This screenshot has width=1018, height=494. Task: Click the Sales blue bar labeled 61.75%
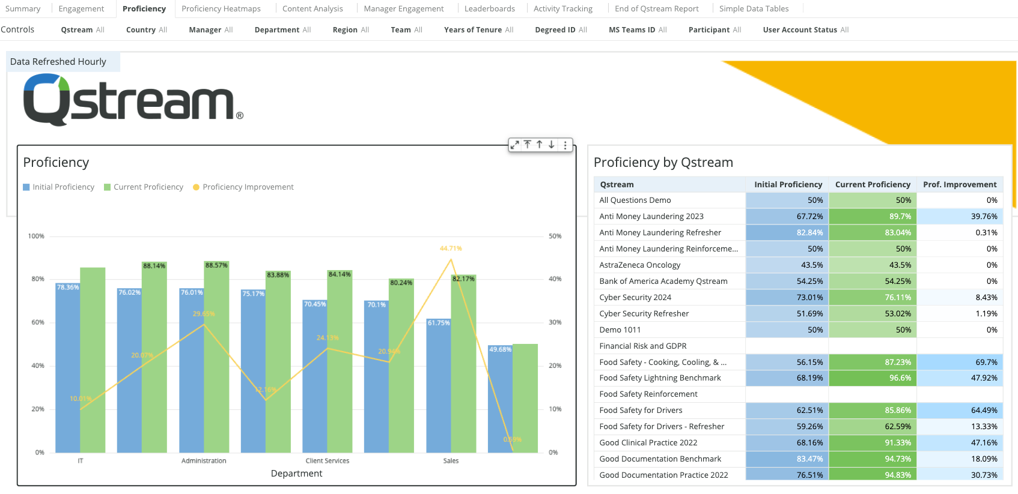click(439, 385)
